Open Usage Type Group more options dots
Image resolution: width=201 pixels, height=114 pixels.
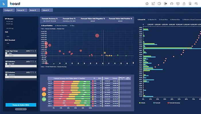coord(35,51)
